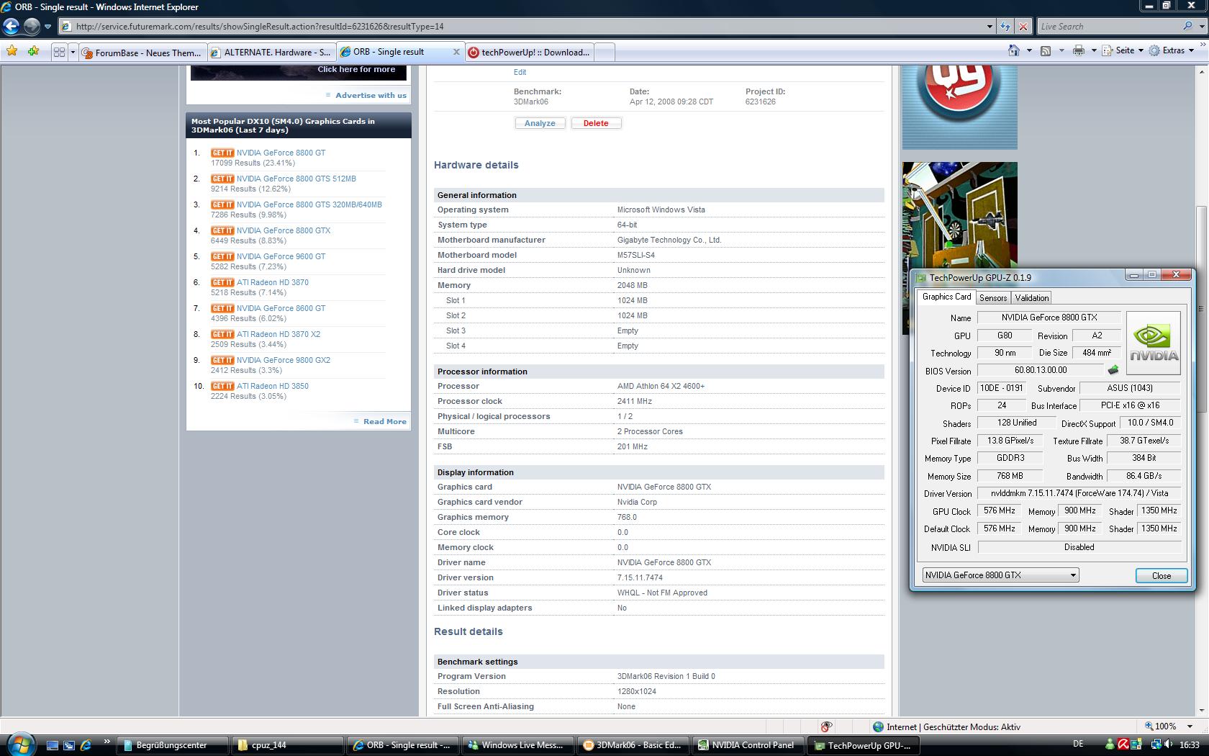The height and width of the screenshot is (756, 1209).
Task: Open Begrüßungscenter from the taskbar
Action: pyautogui.click(x=172, y=745)
